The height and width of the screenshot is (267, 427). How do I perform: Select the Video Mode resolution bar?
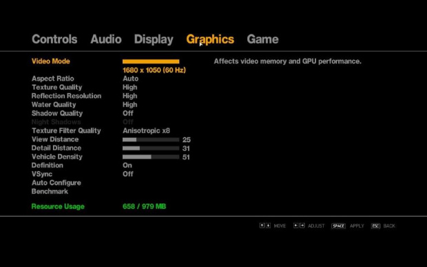tap(151, 61)
